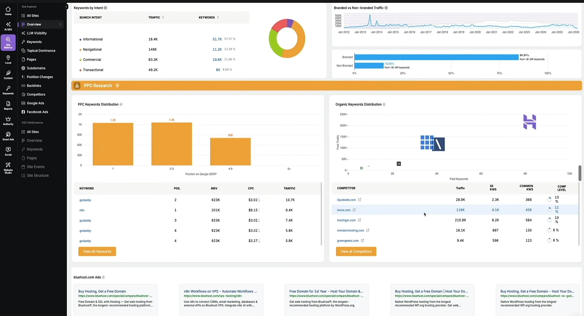Open AI SEO section icon

click(8, 26)
